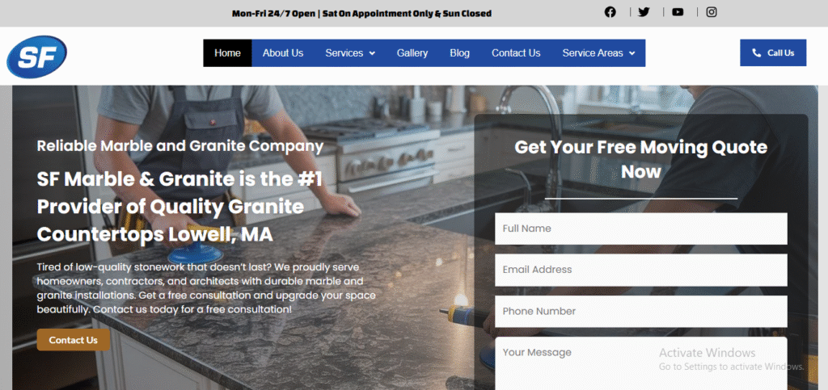Open the Facebook social icon
Viewport: 828px width, 390px height.
(610, 12)
